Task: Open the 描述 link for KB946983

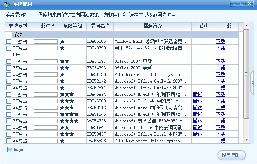Action: pyautogui.click(x=197, y=101)
